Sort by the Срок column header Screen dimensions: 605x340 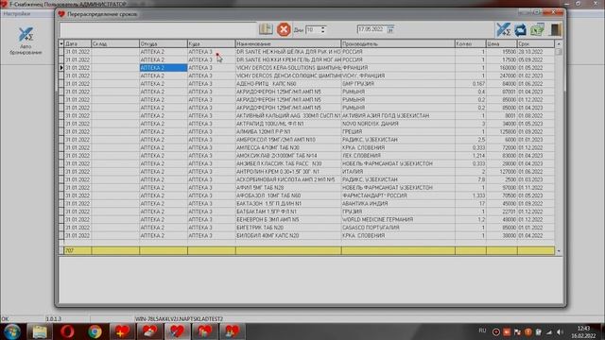536,43
